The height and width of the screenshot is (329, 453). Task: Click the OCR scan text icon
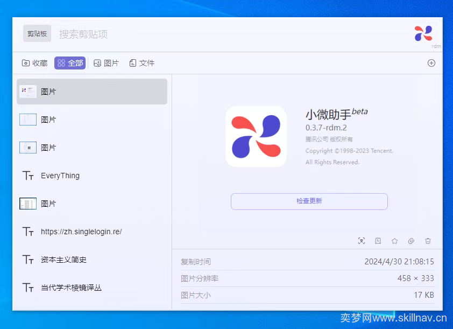tap(362, 241)
